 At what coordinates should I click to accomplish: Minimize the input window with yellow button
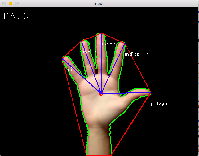click(10, 3)
